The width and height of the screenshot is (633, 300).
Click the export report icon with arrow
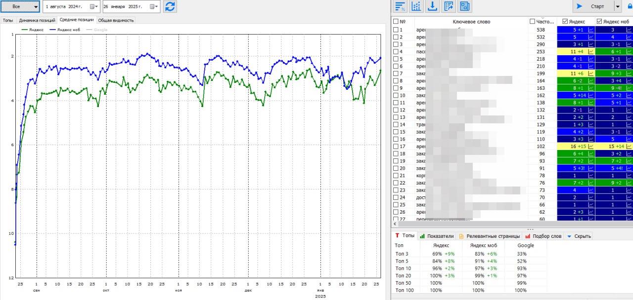[449, 6]
